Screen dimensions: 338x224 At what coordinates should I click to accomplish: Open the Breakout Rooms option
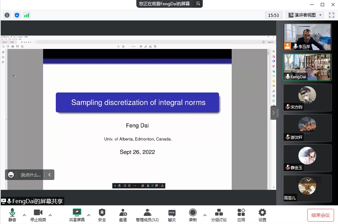click(219, 215)
